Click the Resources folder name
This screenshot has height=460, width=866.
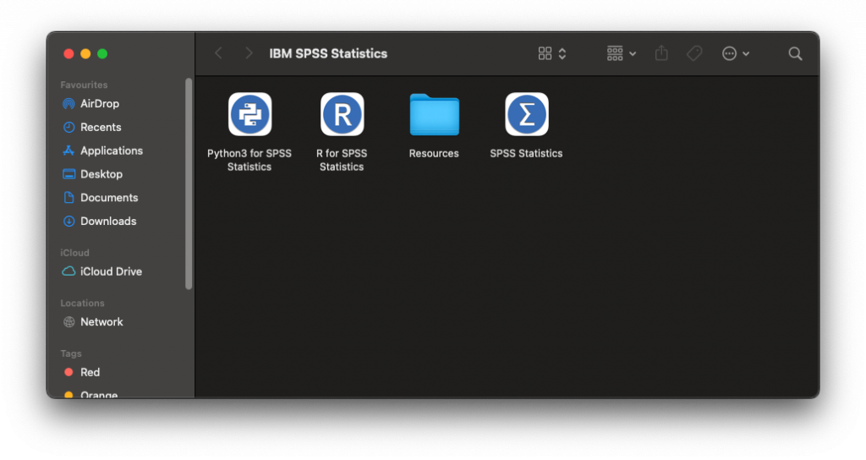tap(434, 154)
